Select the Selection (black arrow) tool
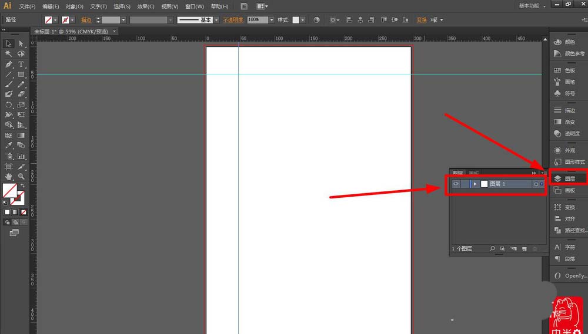Screen dimensions: 588x334 pos(8,44)
